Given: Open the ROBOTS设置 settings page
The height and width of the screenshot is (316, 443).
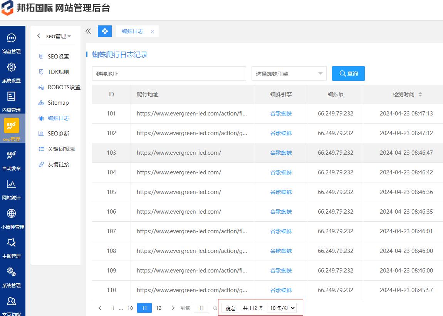Looking at the screenshot, I should [x=62, y=87].
